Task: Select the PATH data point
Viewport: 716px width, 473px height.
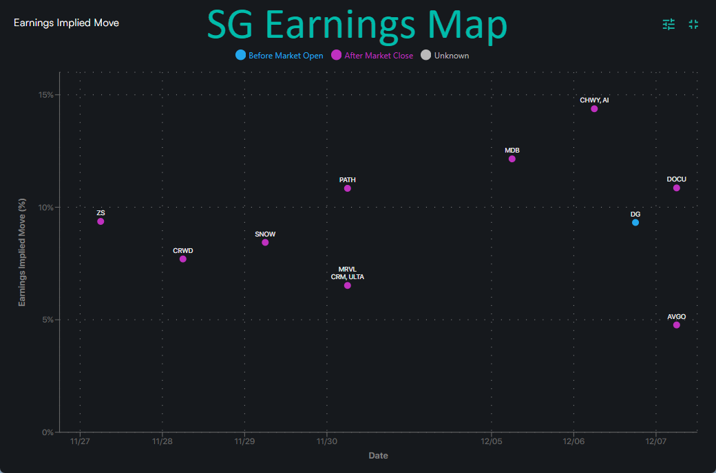Action: pyautogui.click(x=348, y=188)
